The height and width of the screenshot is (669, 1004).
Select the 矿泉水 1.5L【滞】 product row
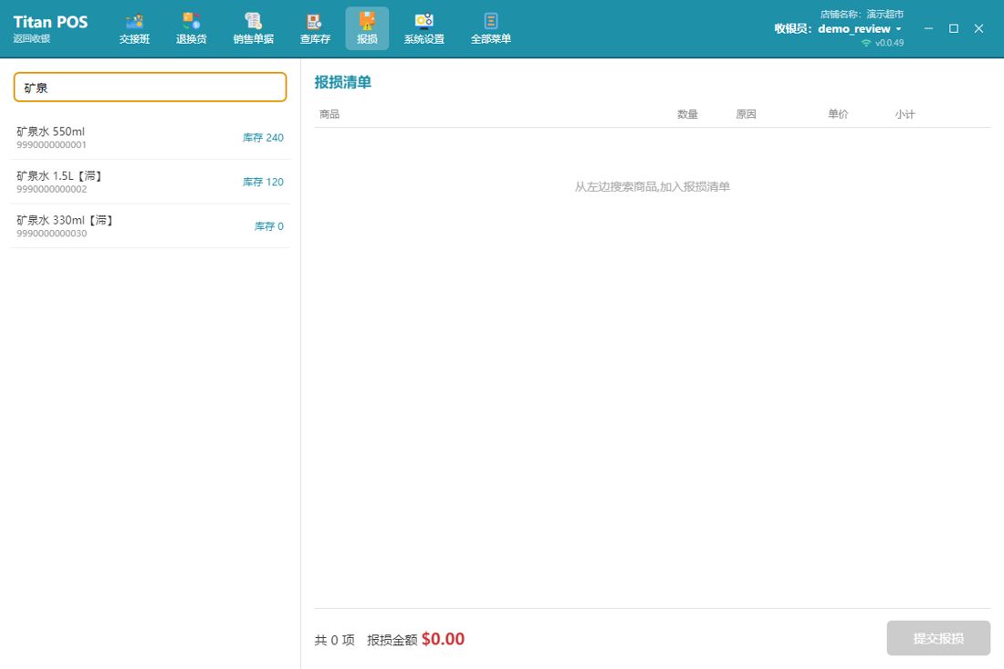click(x=150, y=182)
